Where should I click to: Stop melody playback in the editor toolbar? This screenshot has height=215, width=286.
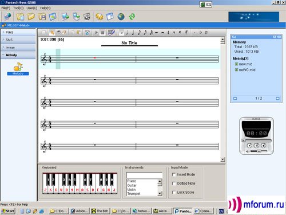[102, 33]
